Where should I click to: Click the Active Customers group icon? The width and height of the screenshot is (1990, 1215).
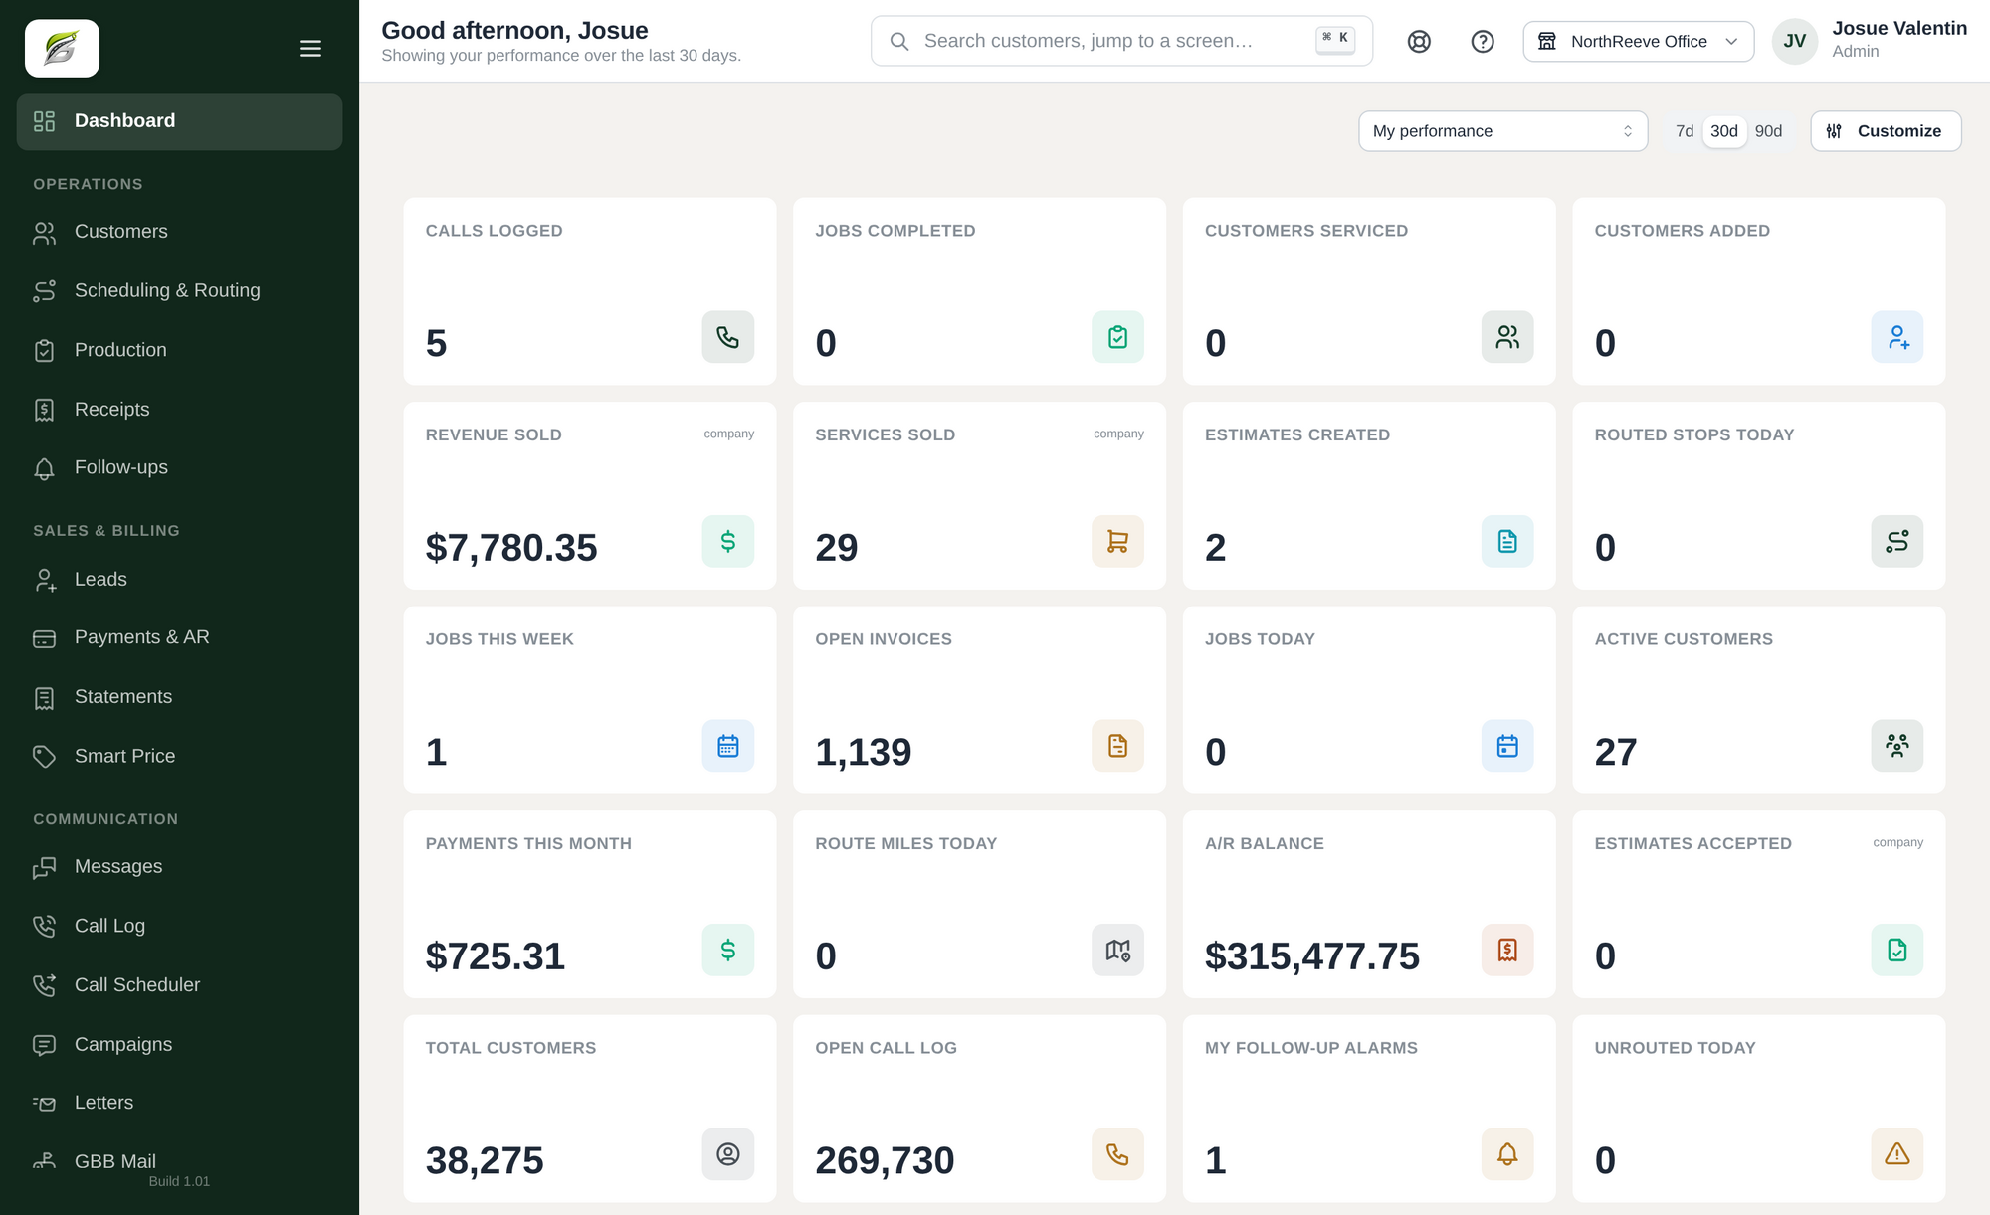[1896, 746]
